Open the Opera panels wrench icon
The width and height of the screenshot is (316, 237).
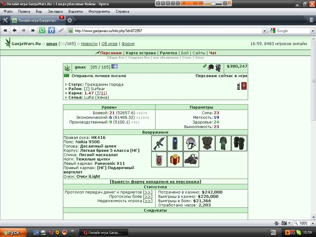coord(5,20)
